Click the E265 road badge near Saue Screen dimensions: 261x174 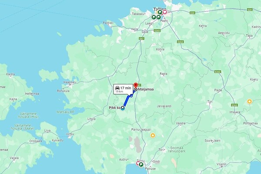157,30
